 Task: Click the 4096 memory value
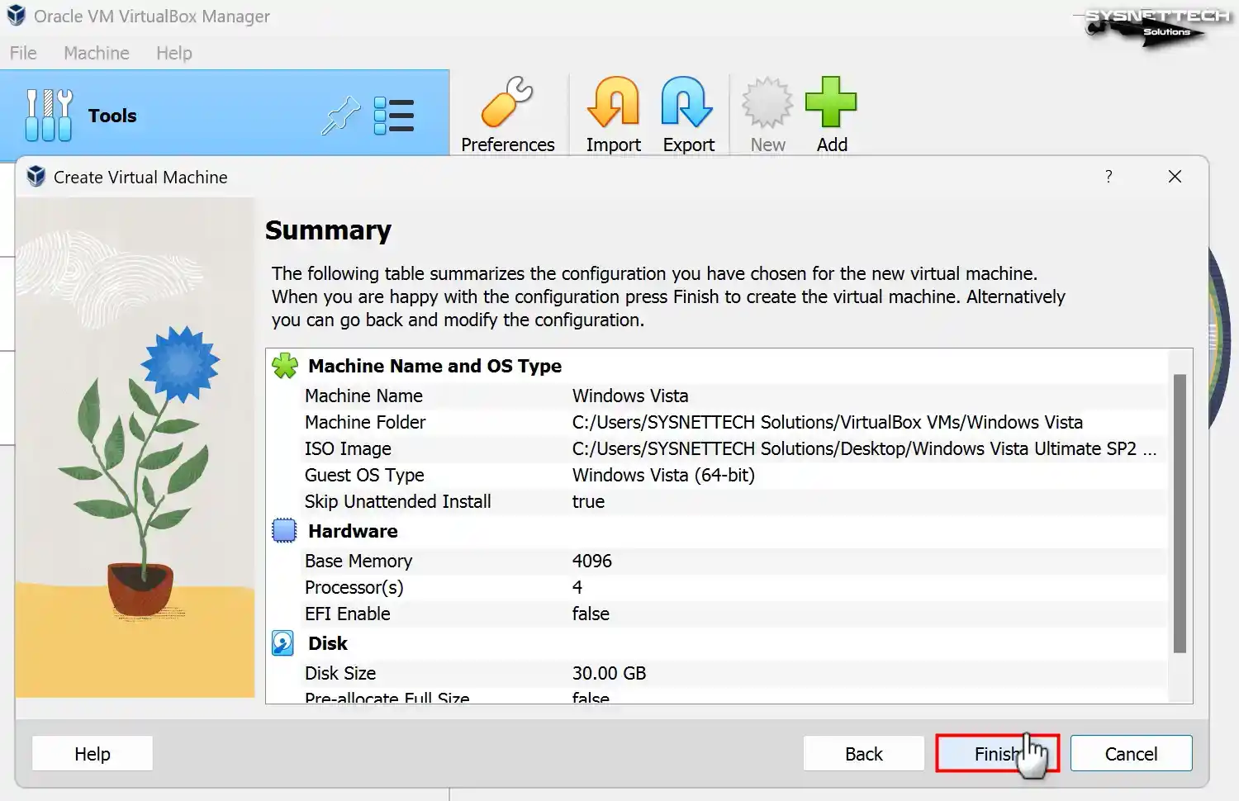[x=592, y=561]
